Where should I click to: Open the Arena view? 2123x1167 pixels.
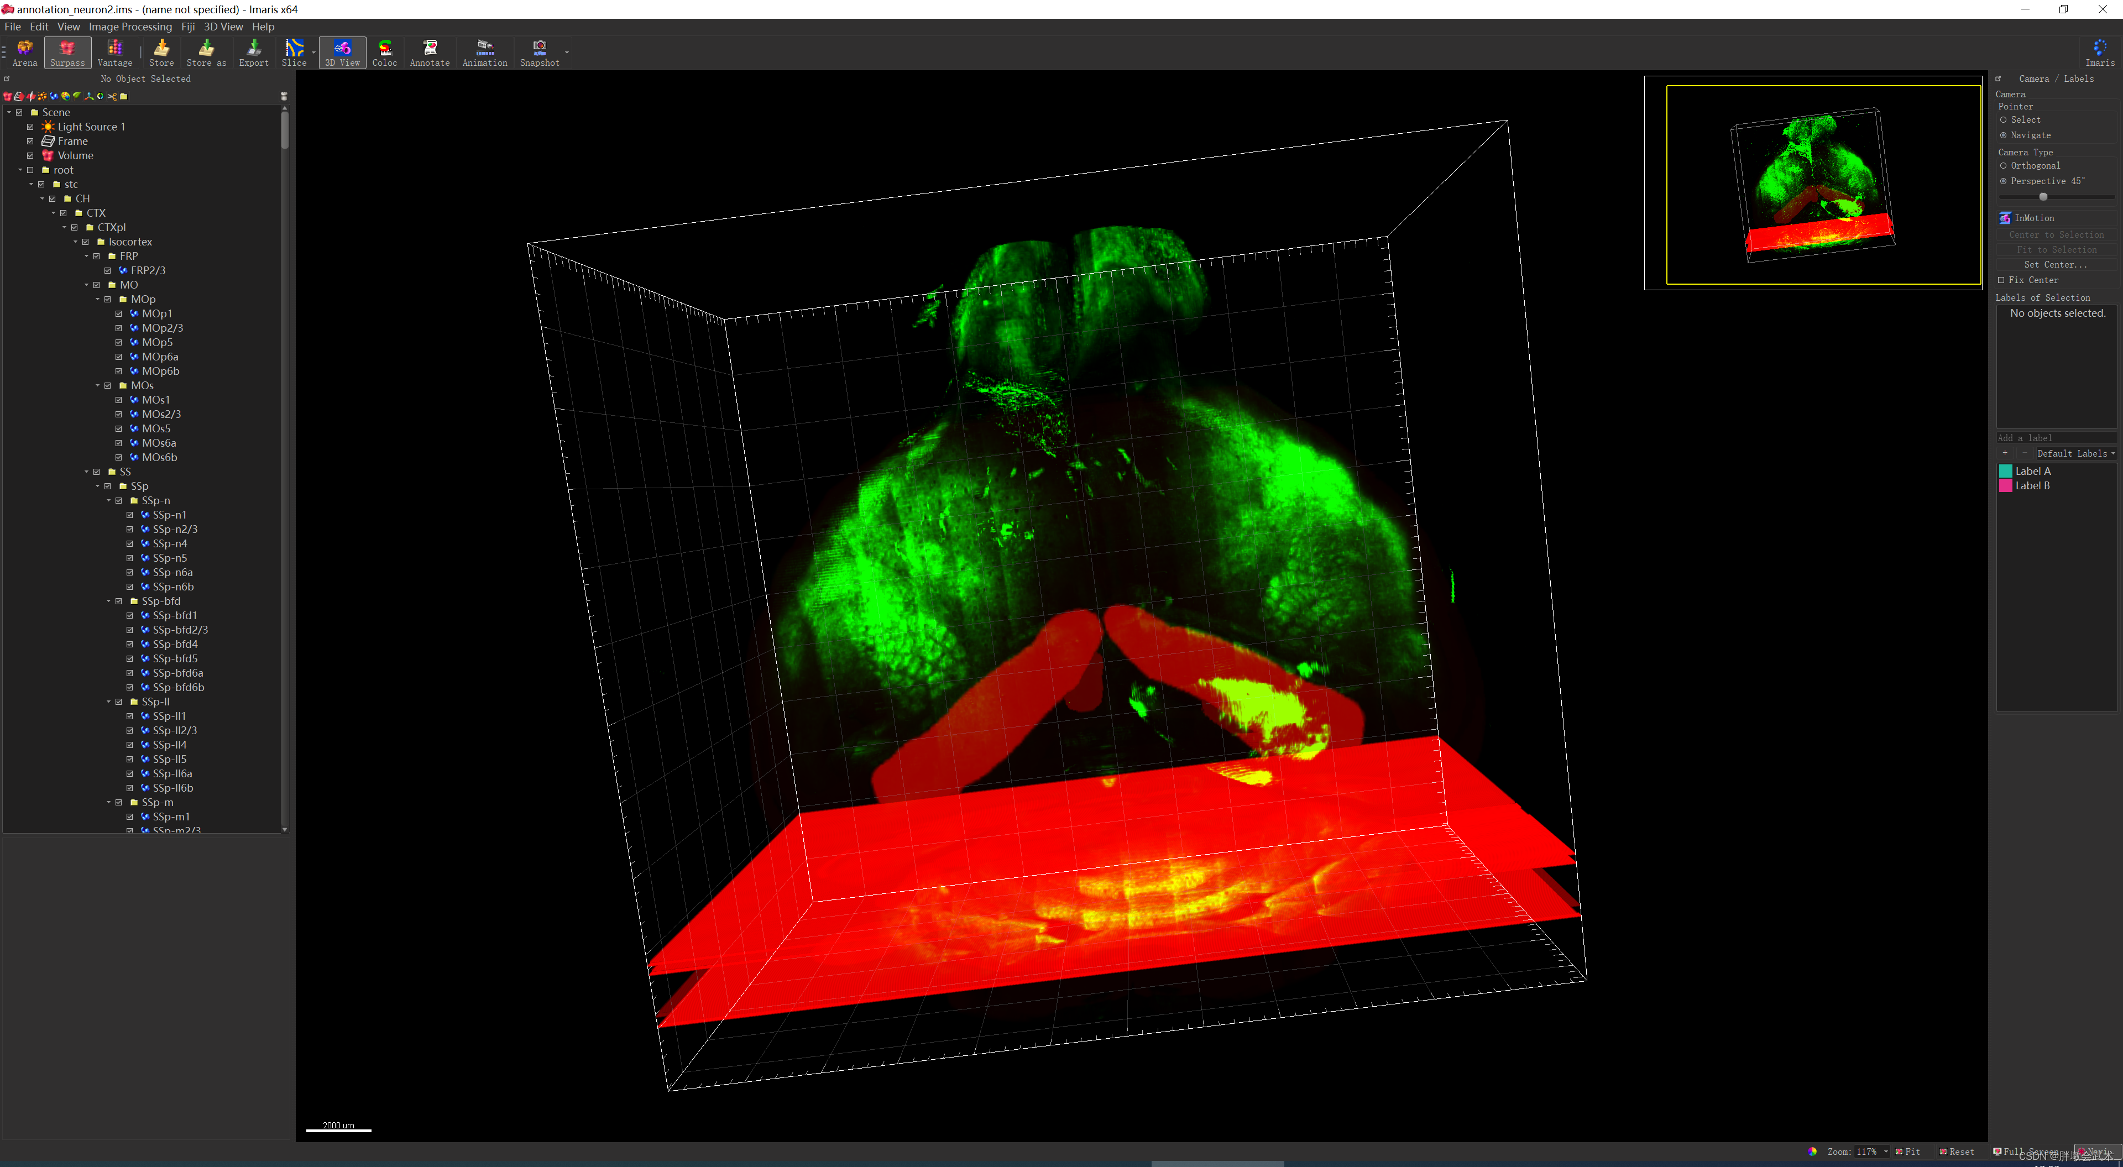(25, 54)
